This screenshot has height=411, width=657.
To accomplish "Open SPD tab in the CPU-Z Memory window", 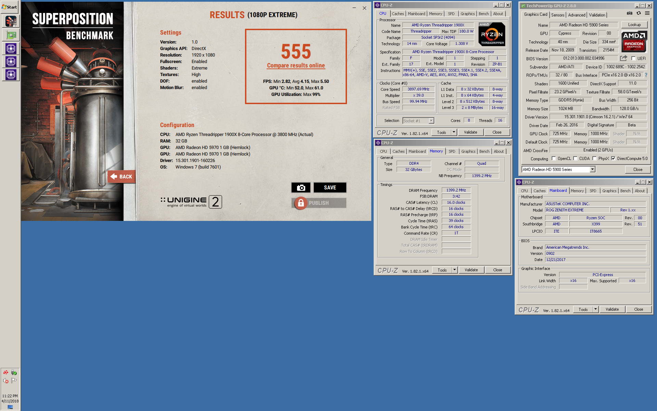I will point(452,151).
